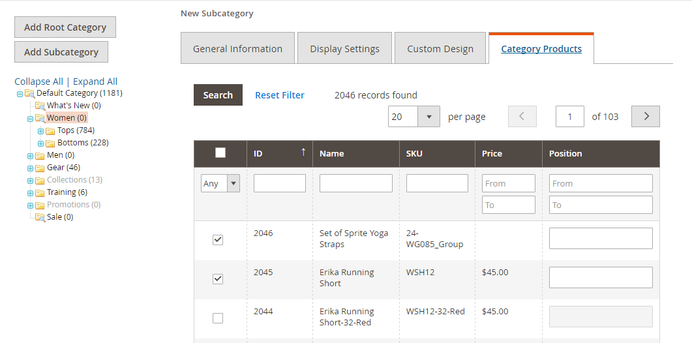The image size is (692, 343).
Task: Uncheck the Set of Sprite Yoga Straps row
Action: [218, 240]
